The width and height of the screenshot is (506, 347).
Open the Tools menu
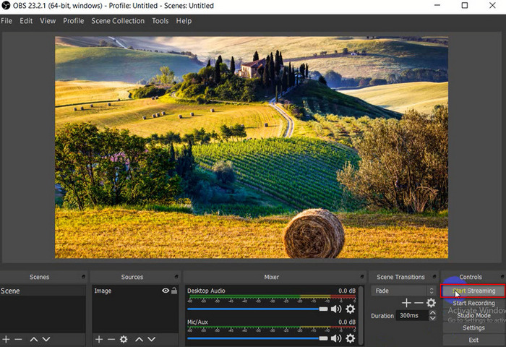(160, 21)
